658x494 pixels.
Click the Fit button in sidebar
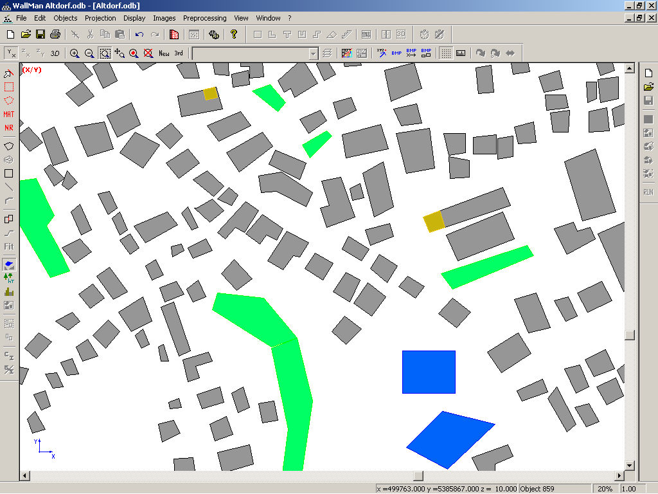click(9, 246)
